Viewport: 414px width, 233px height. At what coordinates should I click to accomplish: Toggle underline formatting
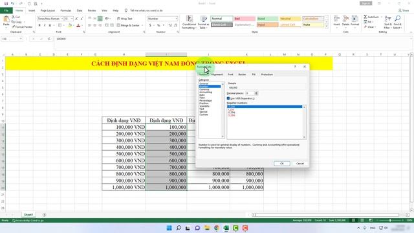pyautogui.click(x=50, y=25)
